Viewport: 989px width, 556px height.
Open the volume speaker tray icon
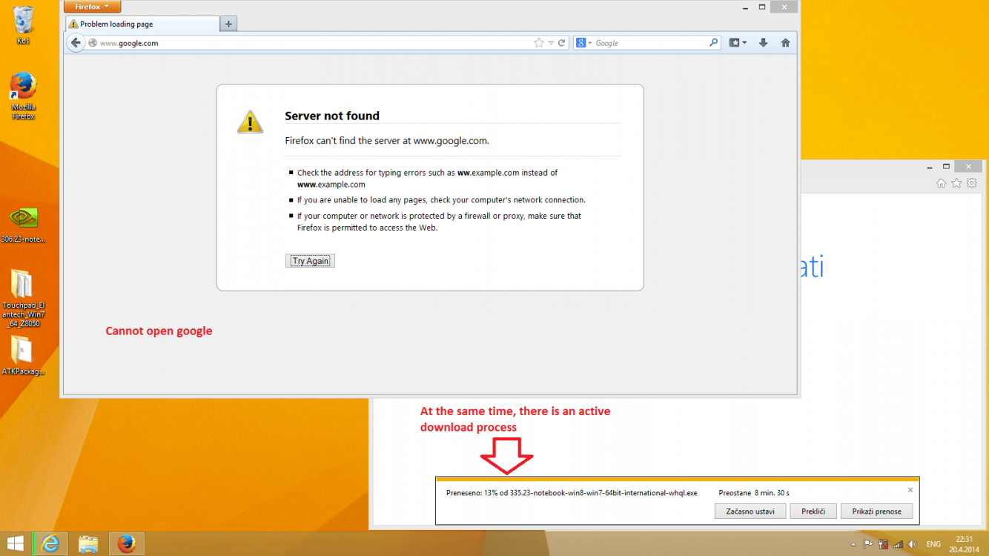click(913, 544)
